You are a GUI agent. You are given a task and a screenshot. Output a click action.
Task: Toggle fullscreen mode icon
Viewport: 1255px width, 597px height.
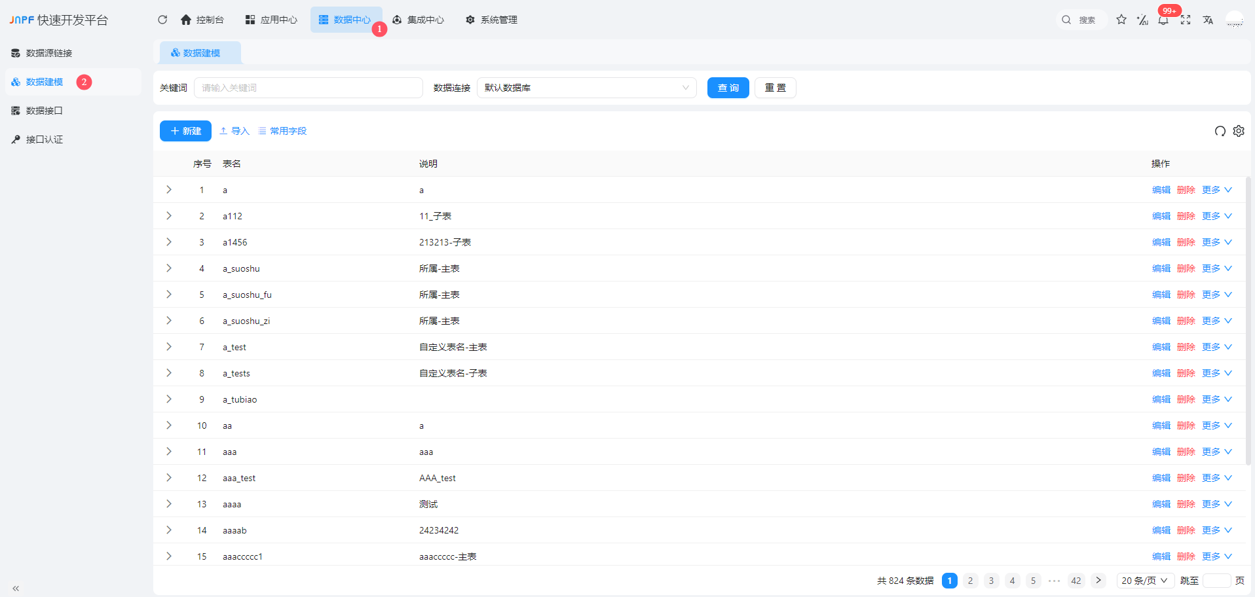point(1186,20)
